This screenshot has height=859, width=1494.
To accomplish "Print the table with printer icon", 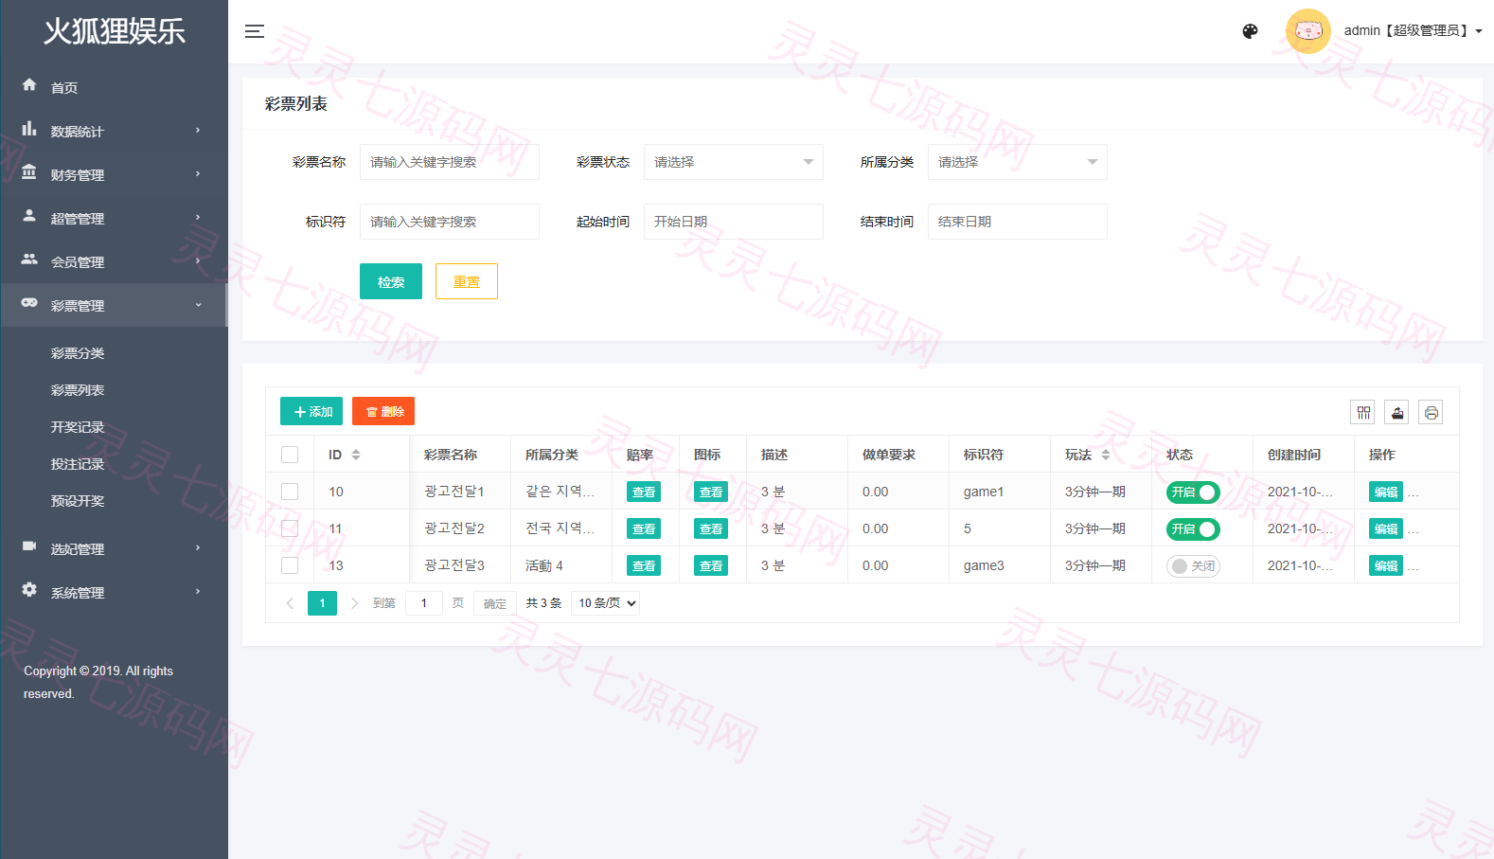I will pyautogui.click(x=1431, y=412).
